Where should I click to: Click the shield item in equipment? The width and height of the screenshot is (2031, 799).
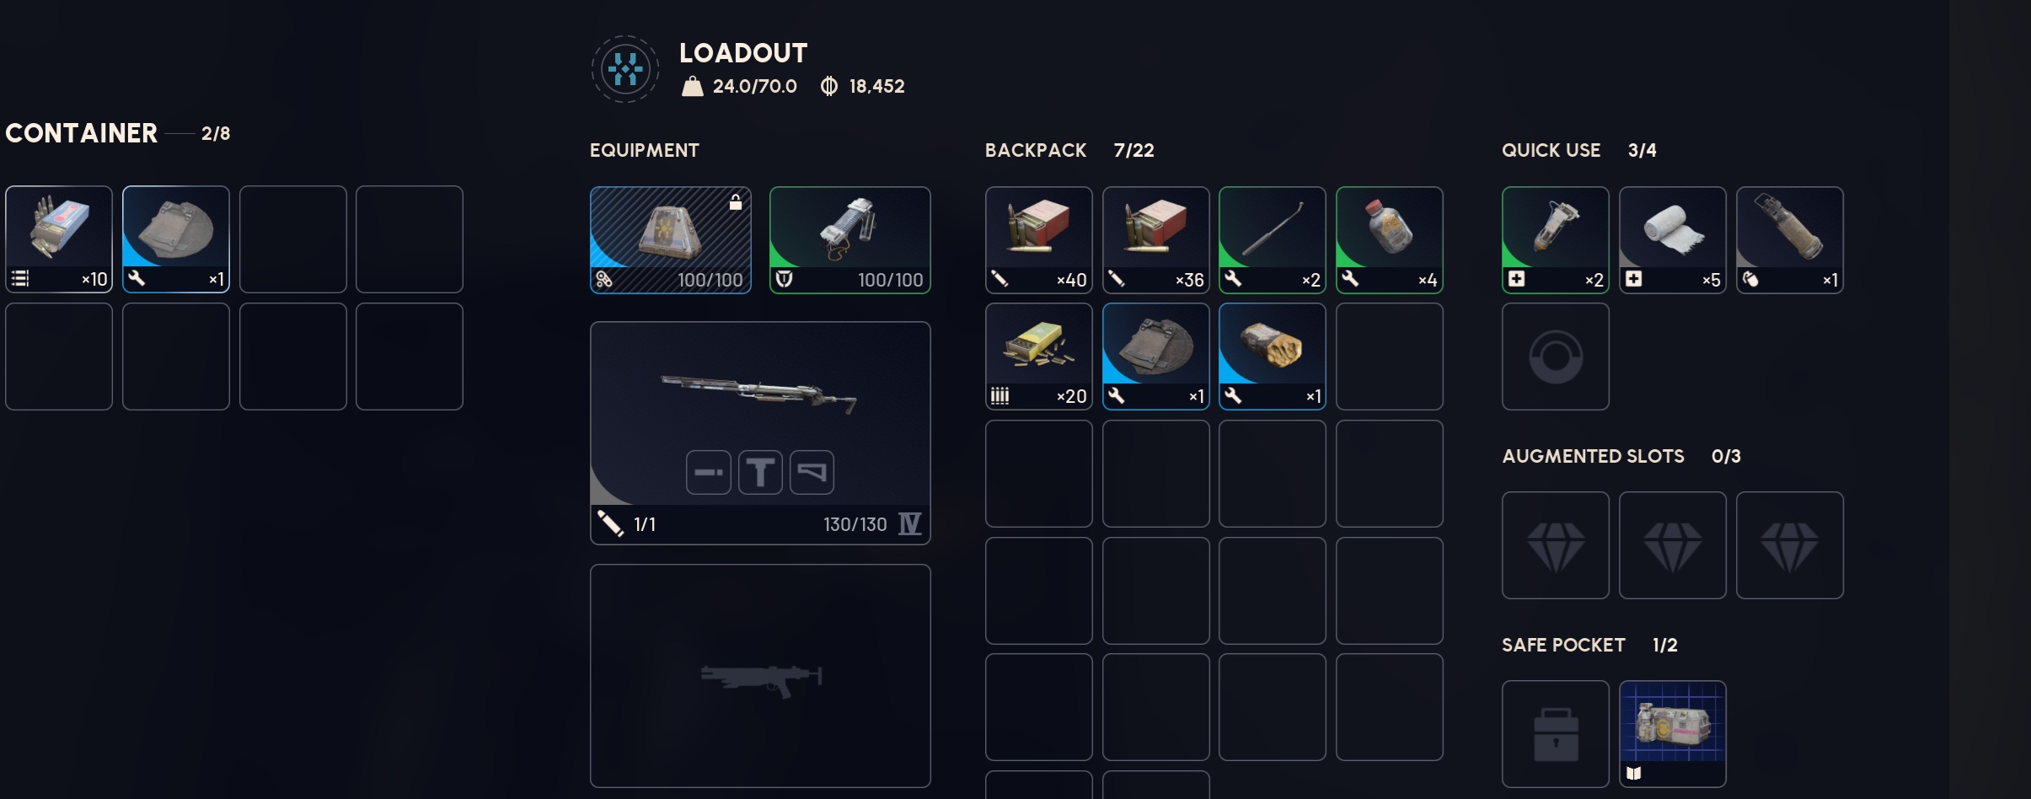click(x=849, y=240)
